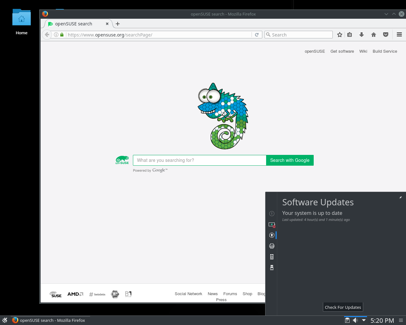Open Social Network footer link
The width and height of the screenshot is (406, 325).
[x=188, y=294]
